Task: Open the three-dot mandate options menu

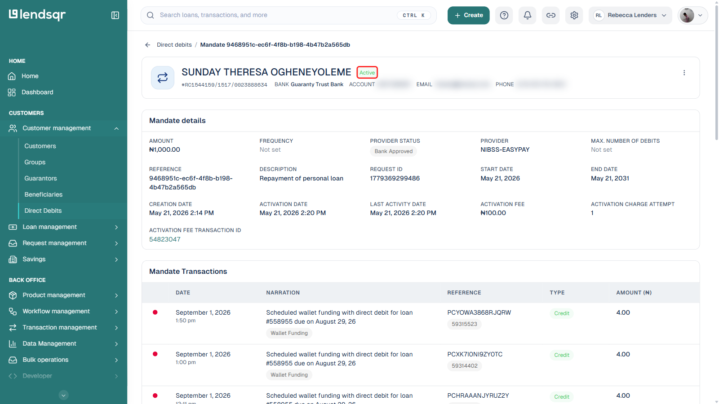Action: [x=684, y=73]
